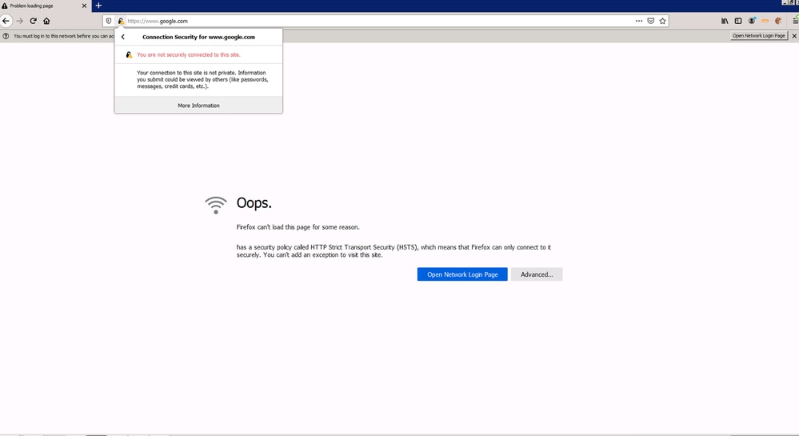Select the Problem loading page tab

(x=46, y=6)
